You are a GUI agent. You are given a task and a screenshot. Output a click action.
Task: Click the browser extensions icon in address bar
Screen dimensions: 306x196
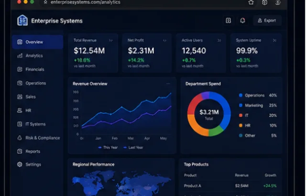[264, 2]
